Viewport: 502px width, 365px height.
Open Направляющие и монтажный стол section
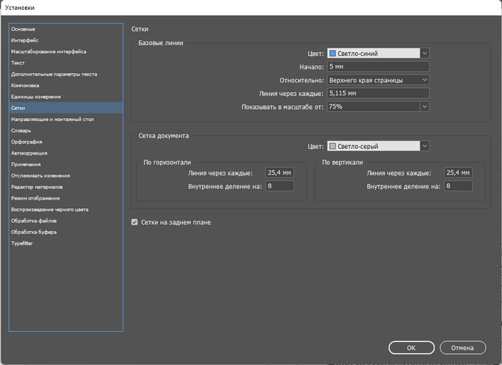pyautogui.click(x=52, y=120)
